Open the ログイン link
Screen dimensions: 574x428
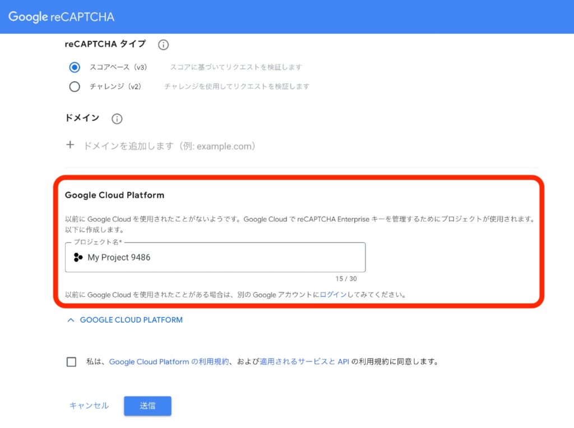click(x=333, y=295)
